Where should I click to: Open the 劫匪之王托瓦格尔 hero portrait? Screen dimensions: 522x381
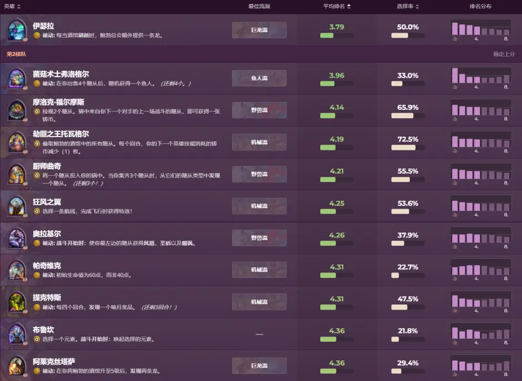(17, 142)
